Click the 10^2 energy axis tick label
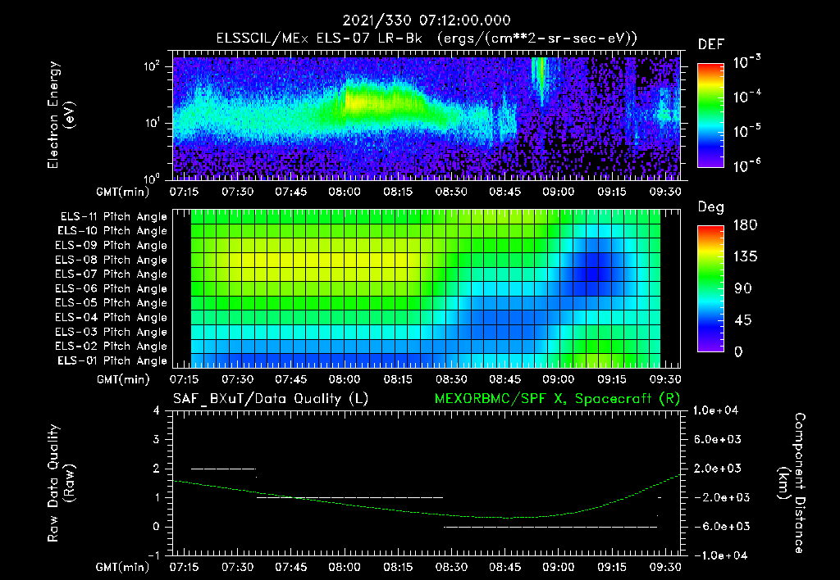840x580 pixels. [x=152, y=66]
